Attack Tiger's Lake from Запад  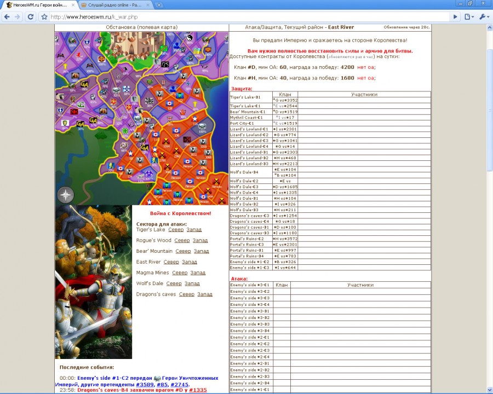[194, 230]
